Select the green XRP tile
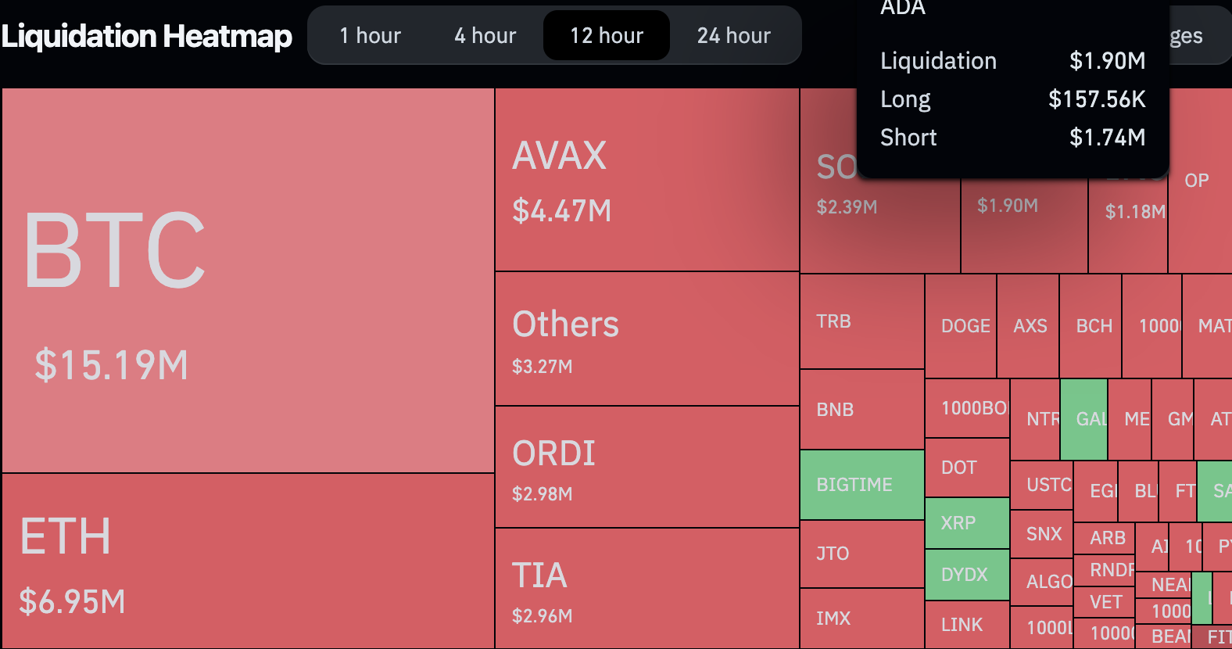 click(966, 523)
